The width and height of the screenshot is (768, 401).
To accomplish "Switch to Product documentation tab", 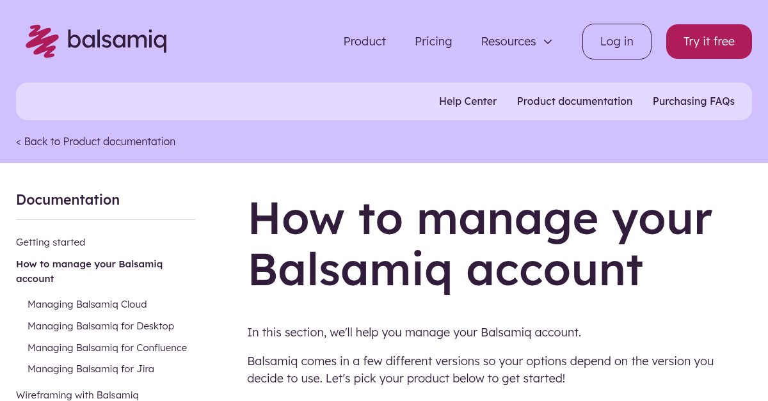I will pos(574,101).
